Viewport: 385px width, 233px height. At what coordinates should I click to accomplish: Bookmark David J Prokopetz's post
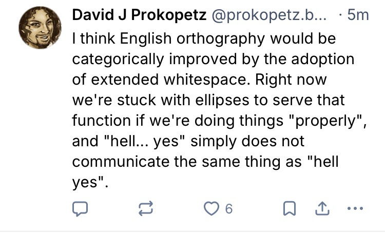(x=290, y=208)
